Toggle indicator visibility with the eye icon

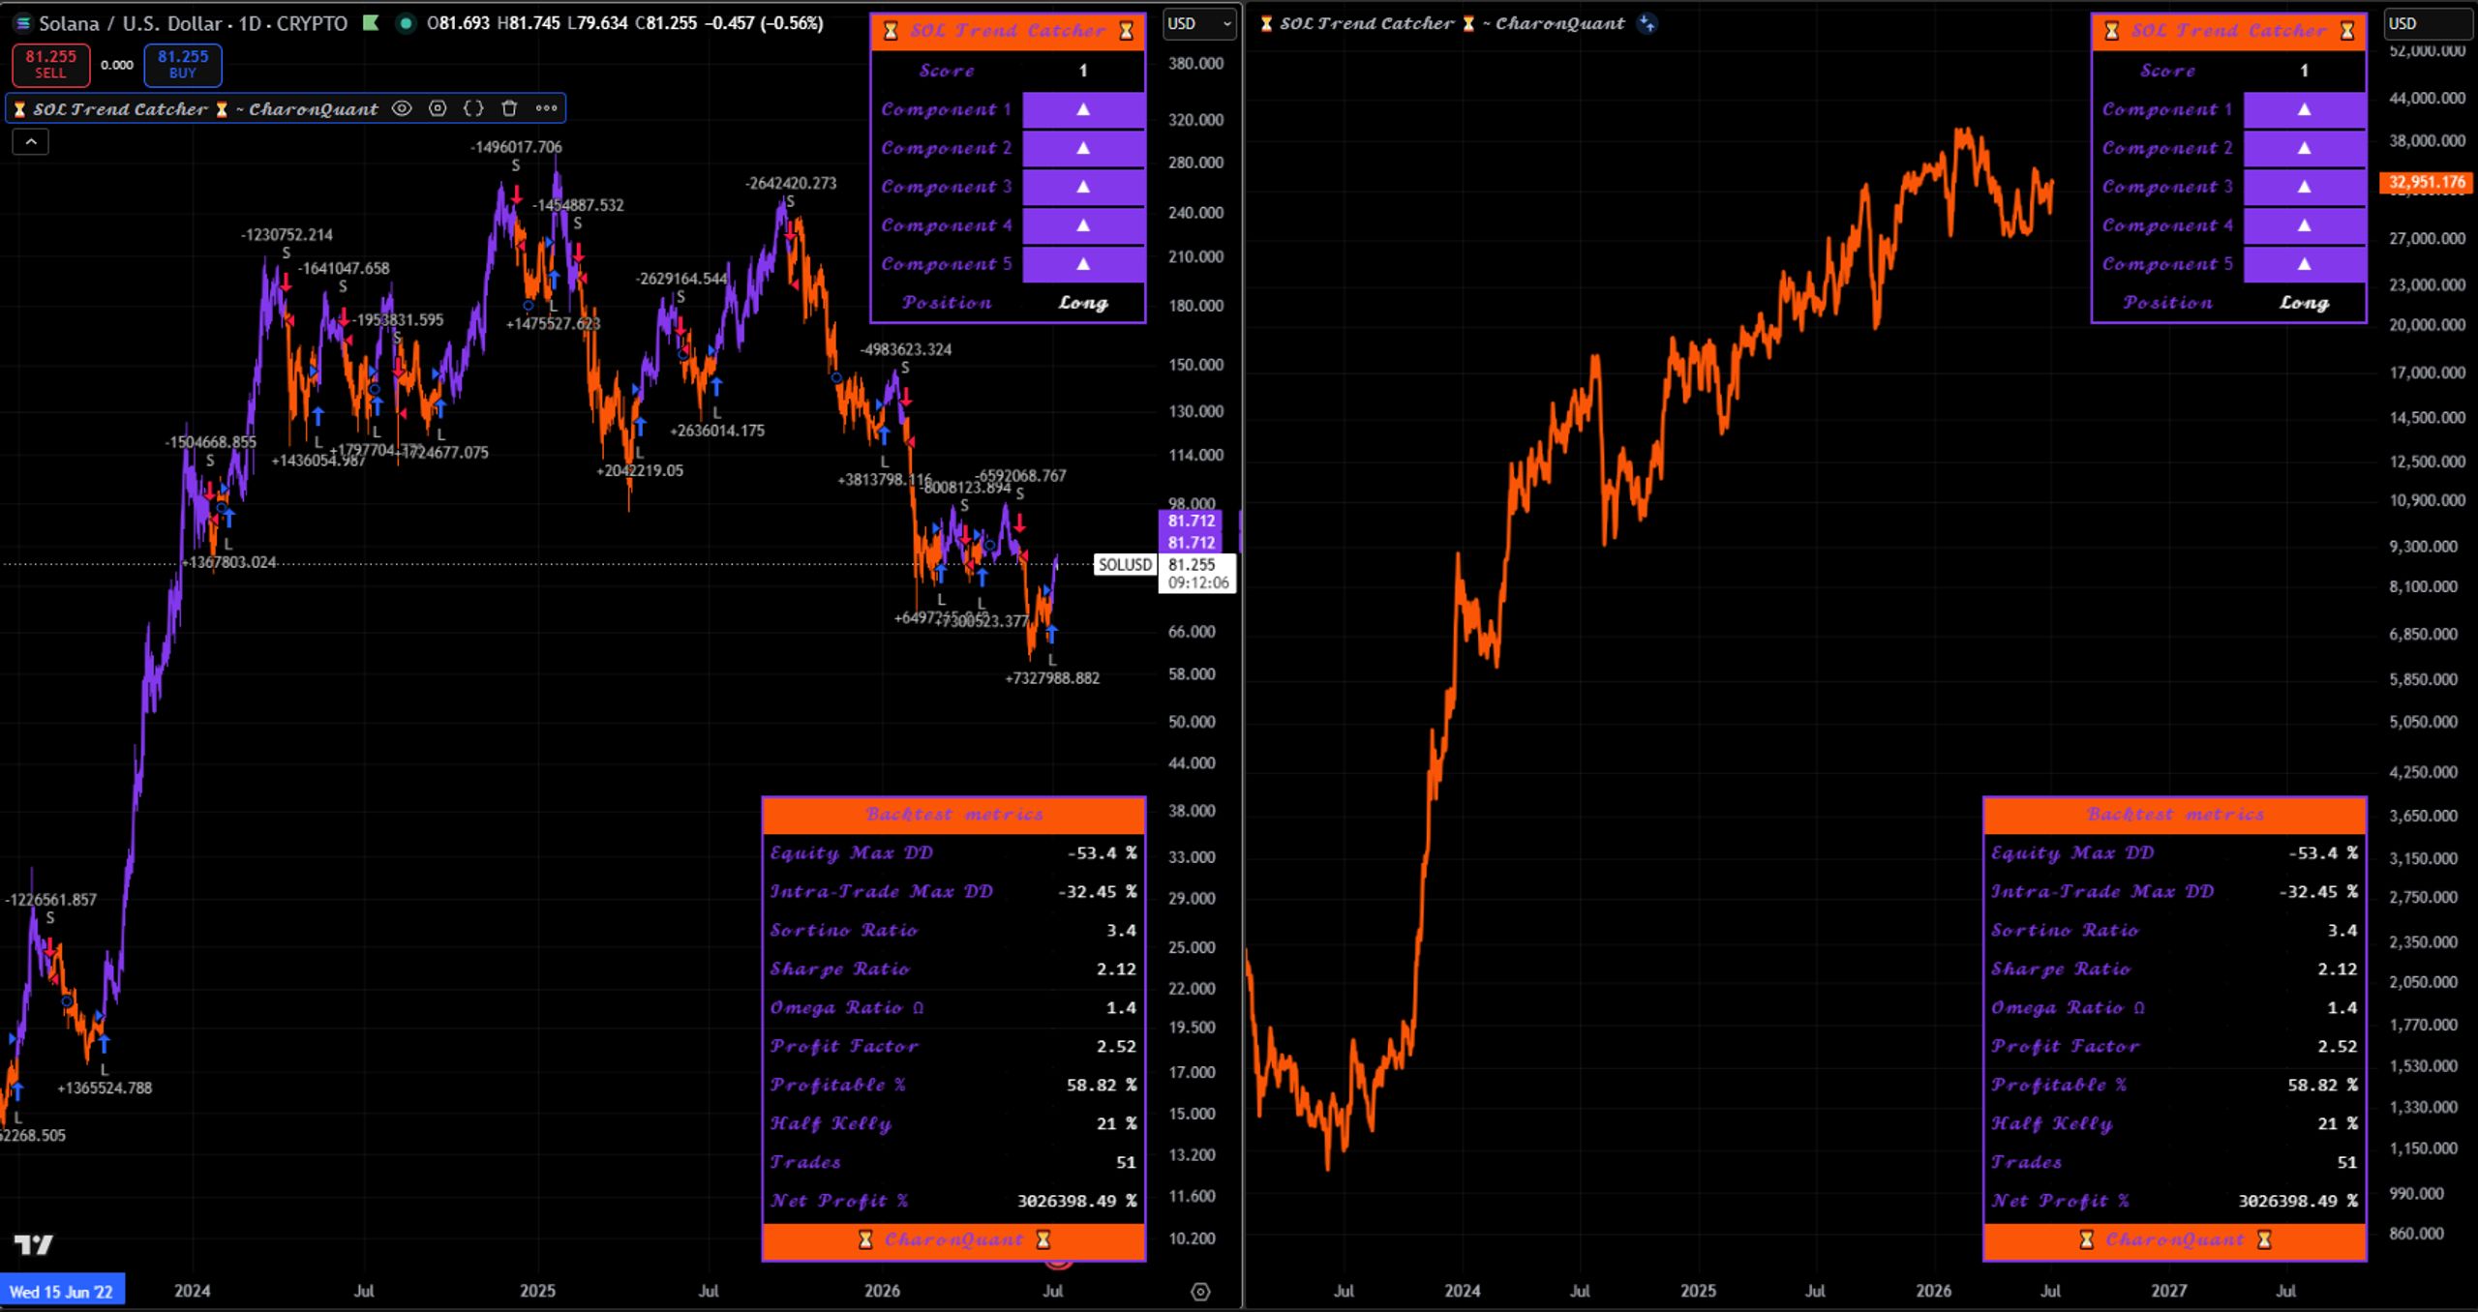402,108
